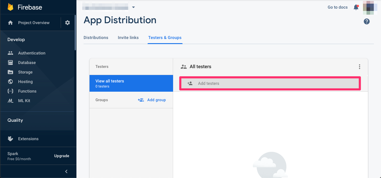Click the All testers heading text
Viewport: 381px width, 178px height.
coord(200,67)
